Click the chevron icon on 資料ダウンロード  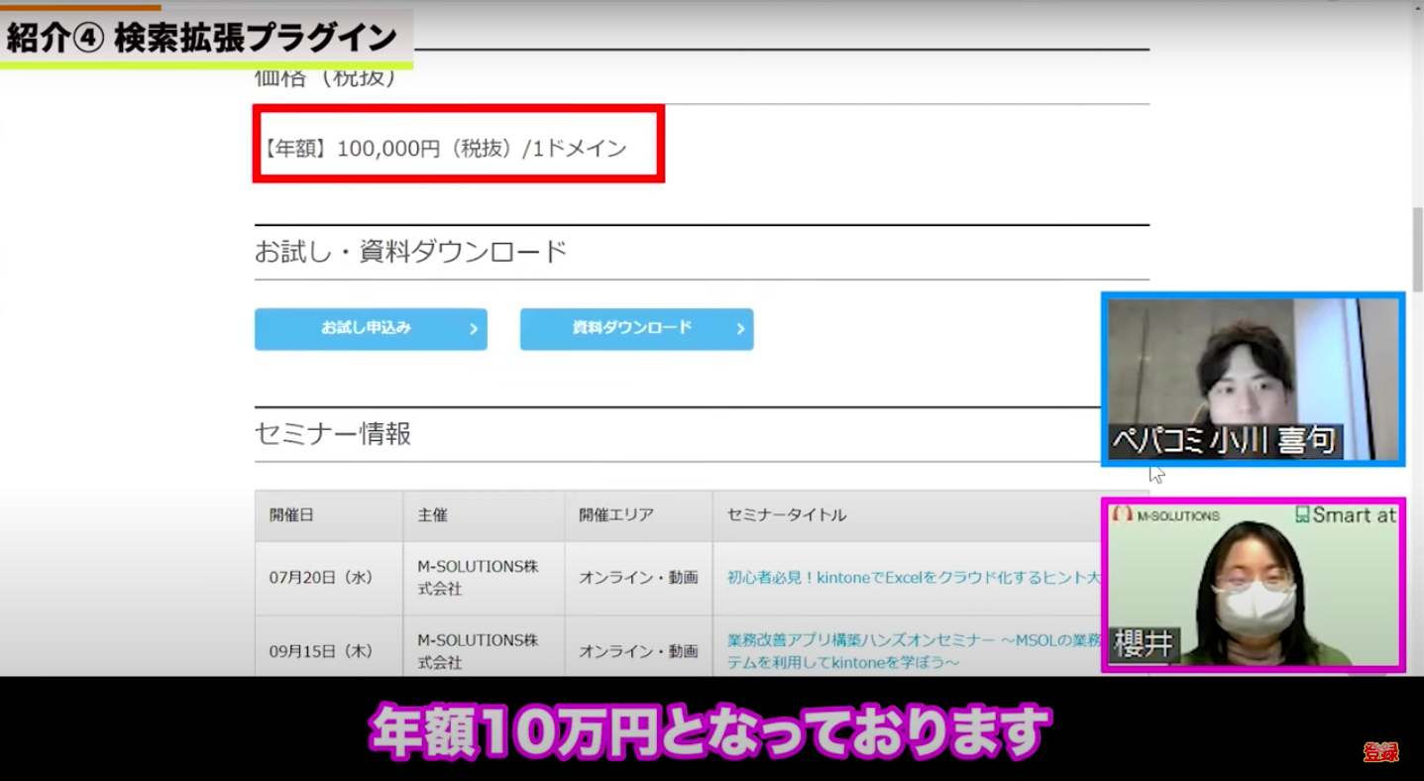[x=740, y=329]
